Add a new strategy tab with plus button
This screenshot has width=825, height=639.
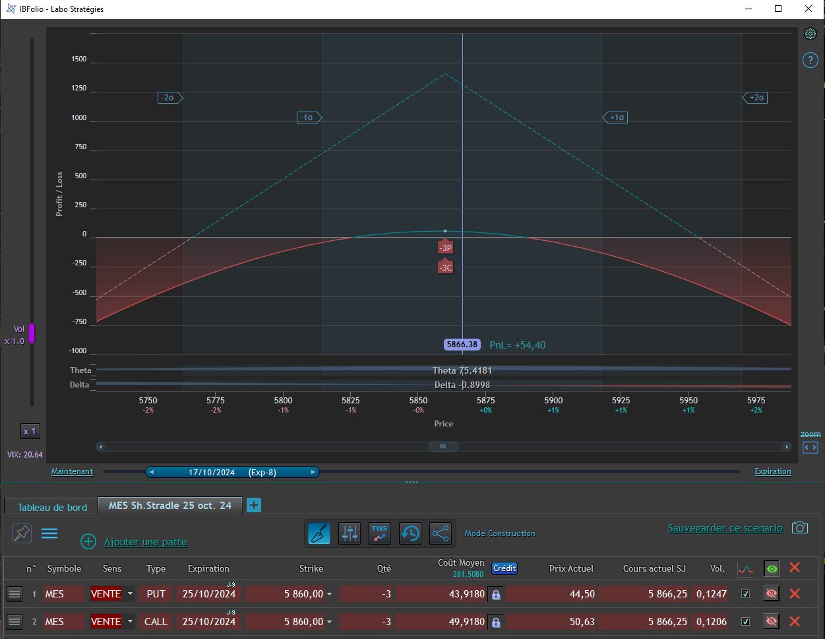point(254,505)
